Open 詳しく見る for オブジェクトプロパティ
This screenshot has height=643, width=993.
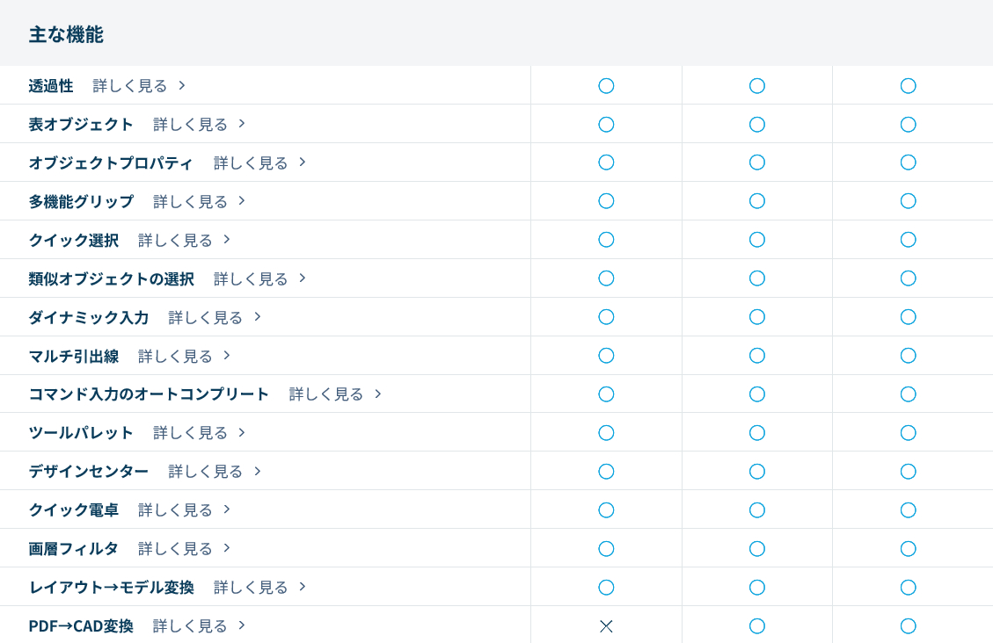click(251, 163)
